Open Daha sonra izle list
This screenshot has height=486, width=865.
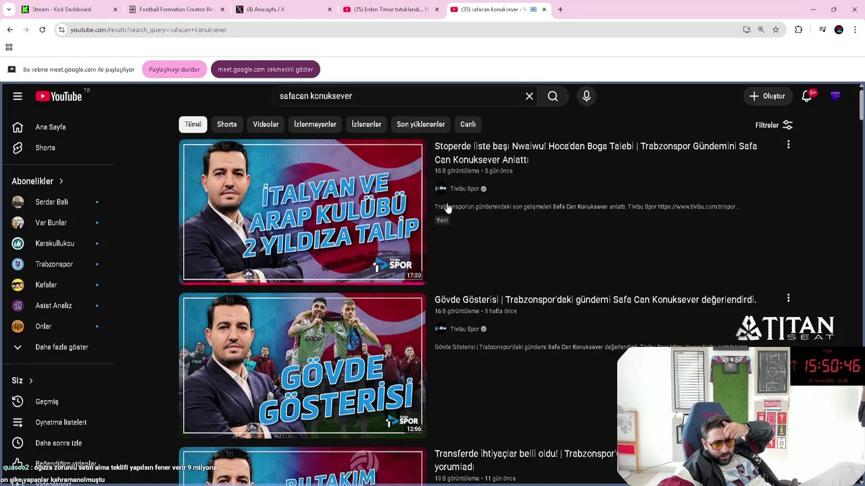click(57, 443)
